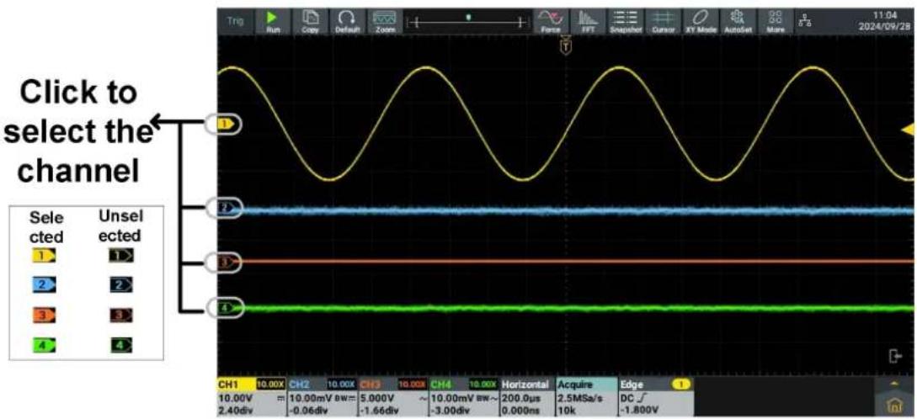The height and width of the screenshot is (419, 917).
Task: Take a measurement Snapshot
Action: click(625, 22)
